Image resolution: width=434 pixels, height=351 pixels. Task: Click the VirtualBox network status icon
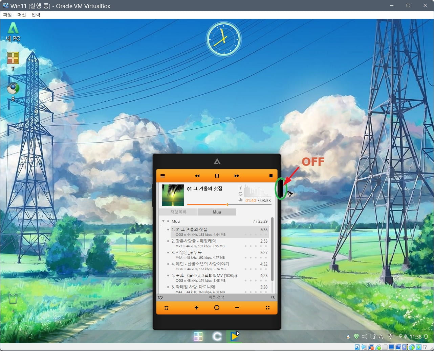coord(371,347)
